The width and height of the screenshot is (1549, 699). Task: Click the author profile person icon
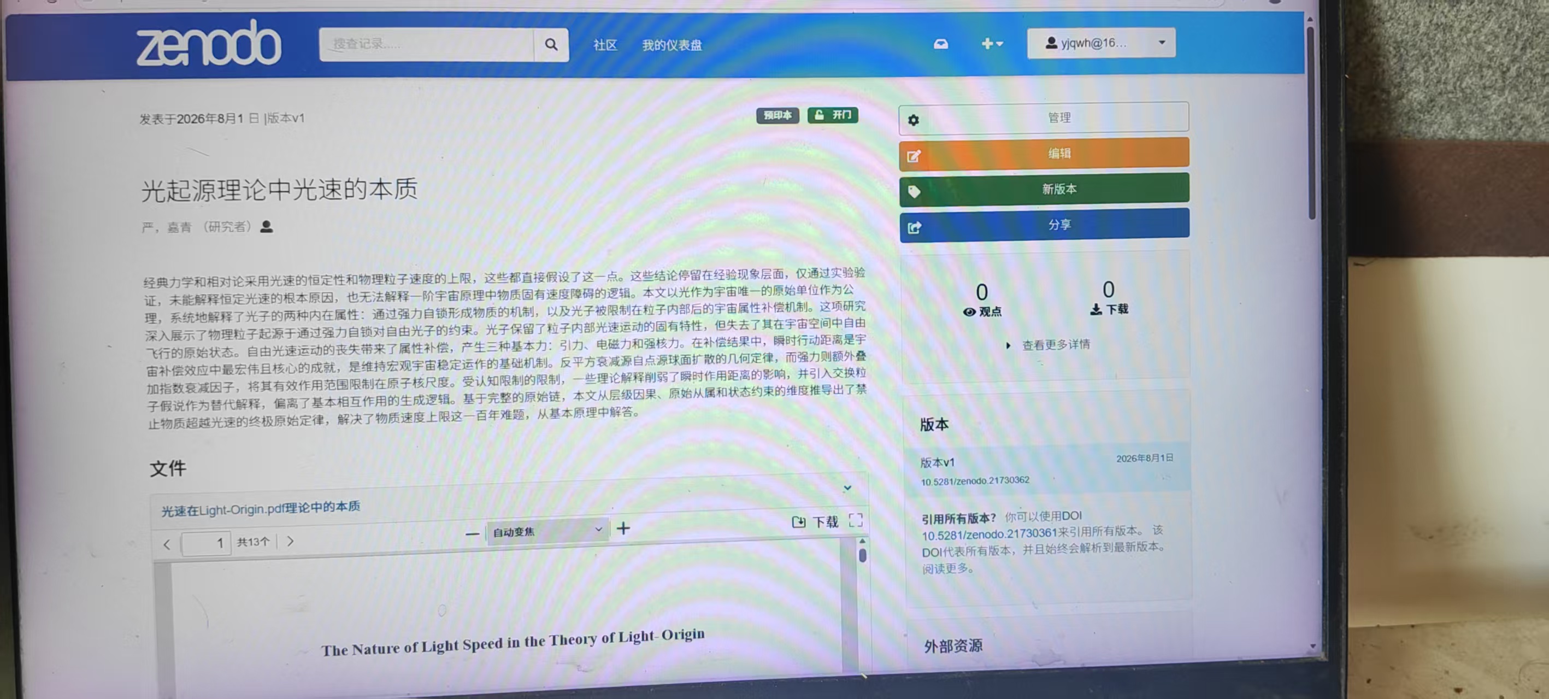(x=267, y=226)
